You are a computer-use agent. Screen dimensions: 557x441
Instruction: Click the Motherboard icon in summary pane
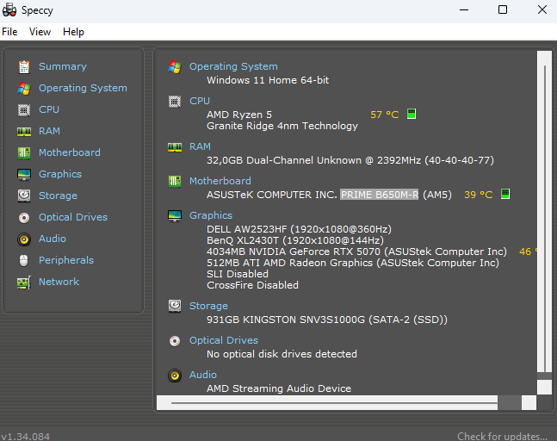point(175,182)
